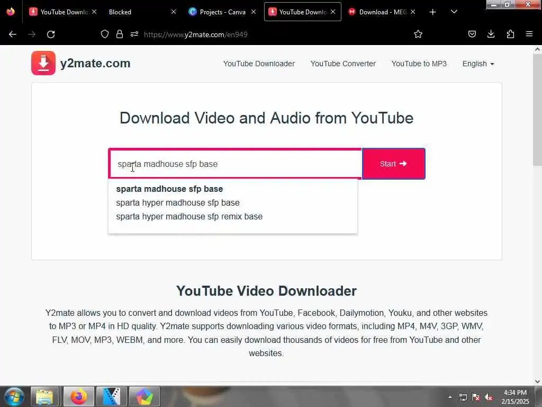Open the video editor clapperboard taskbar icon
The width and height of the screenshot is (542, 407).
[111, 396]
